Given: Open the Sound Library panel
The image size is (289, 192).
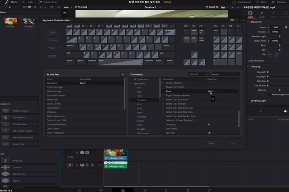Looking at the screenshot, I should 48,2.
